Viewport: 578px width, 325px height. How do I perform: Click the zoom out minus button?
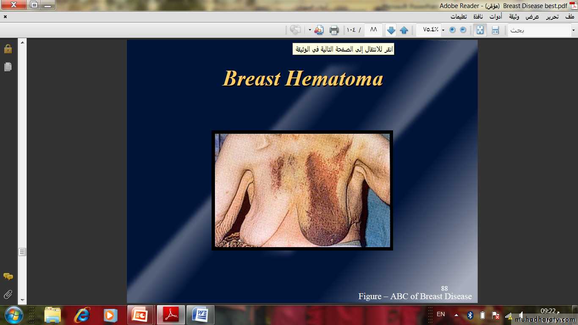click(x=463, y=30)
